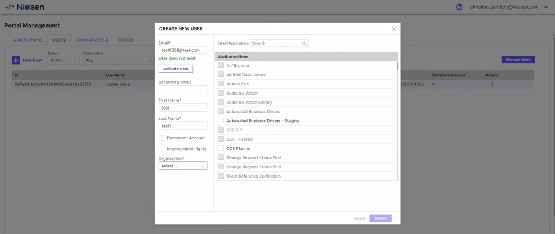Open the help question-mark icon

click(x=459, y=7)
